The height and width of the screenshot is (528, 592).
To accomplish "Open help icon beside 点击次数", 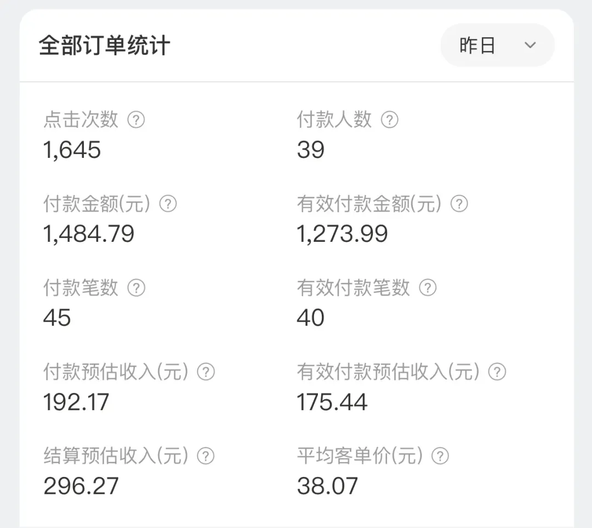I will click(136, 120).
